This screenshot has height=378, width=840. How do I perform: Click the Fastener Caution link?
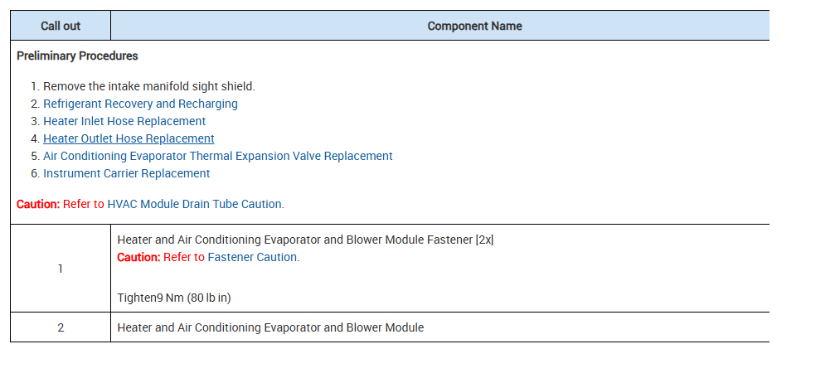coord(252,257)
